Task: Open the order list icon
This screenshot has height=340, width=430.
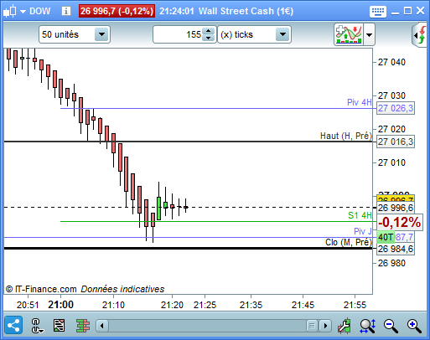Action: pos(60,326)
